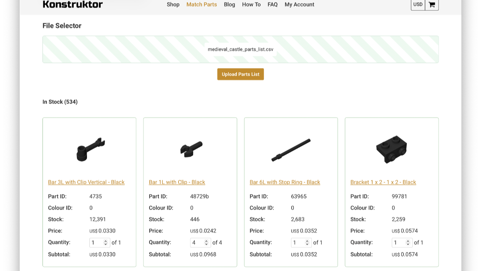Open the Bar 6L with Stop Ring link

tap(285, 182)
